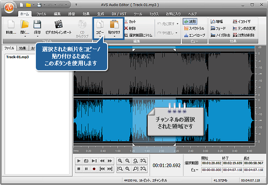Jump to the next marker button
Image resolution: width=268 pixels, height=185 pixels.
pyautogui.click(x=110, y=169)
